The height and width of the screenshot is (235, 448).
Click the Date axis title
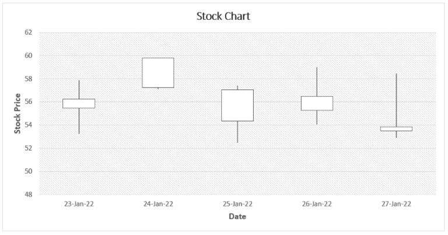coord(237,216)
